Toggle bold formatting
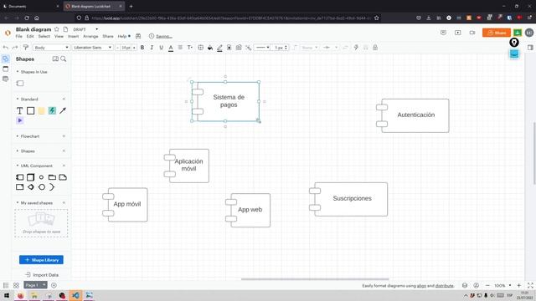Image resolution: width=536 pixels, height=301 pixels. point(142,48)
